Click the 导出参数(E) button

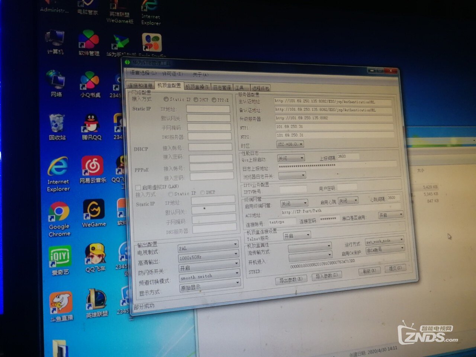click(x=291, y=280)
